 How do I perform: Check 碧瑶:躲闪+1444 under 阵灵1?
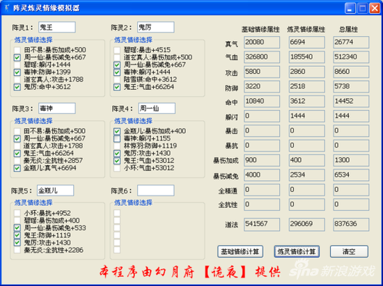pos(17,65)
